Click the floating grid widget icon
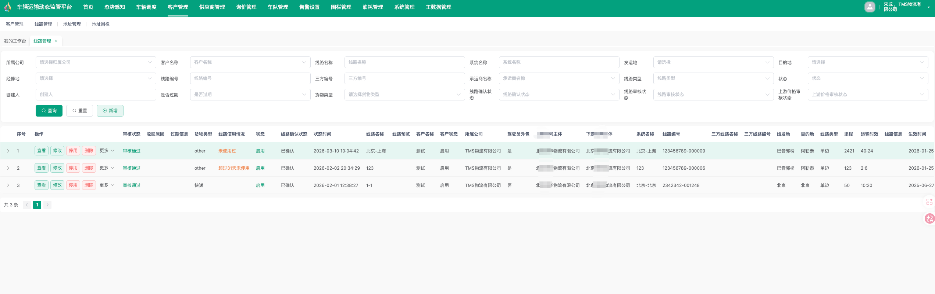Screen dimensions: 935x294 tap(929, 202)
